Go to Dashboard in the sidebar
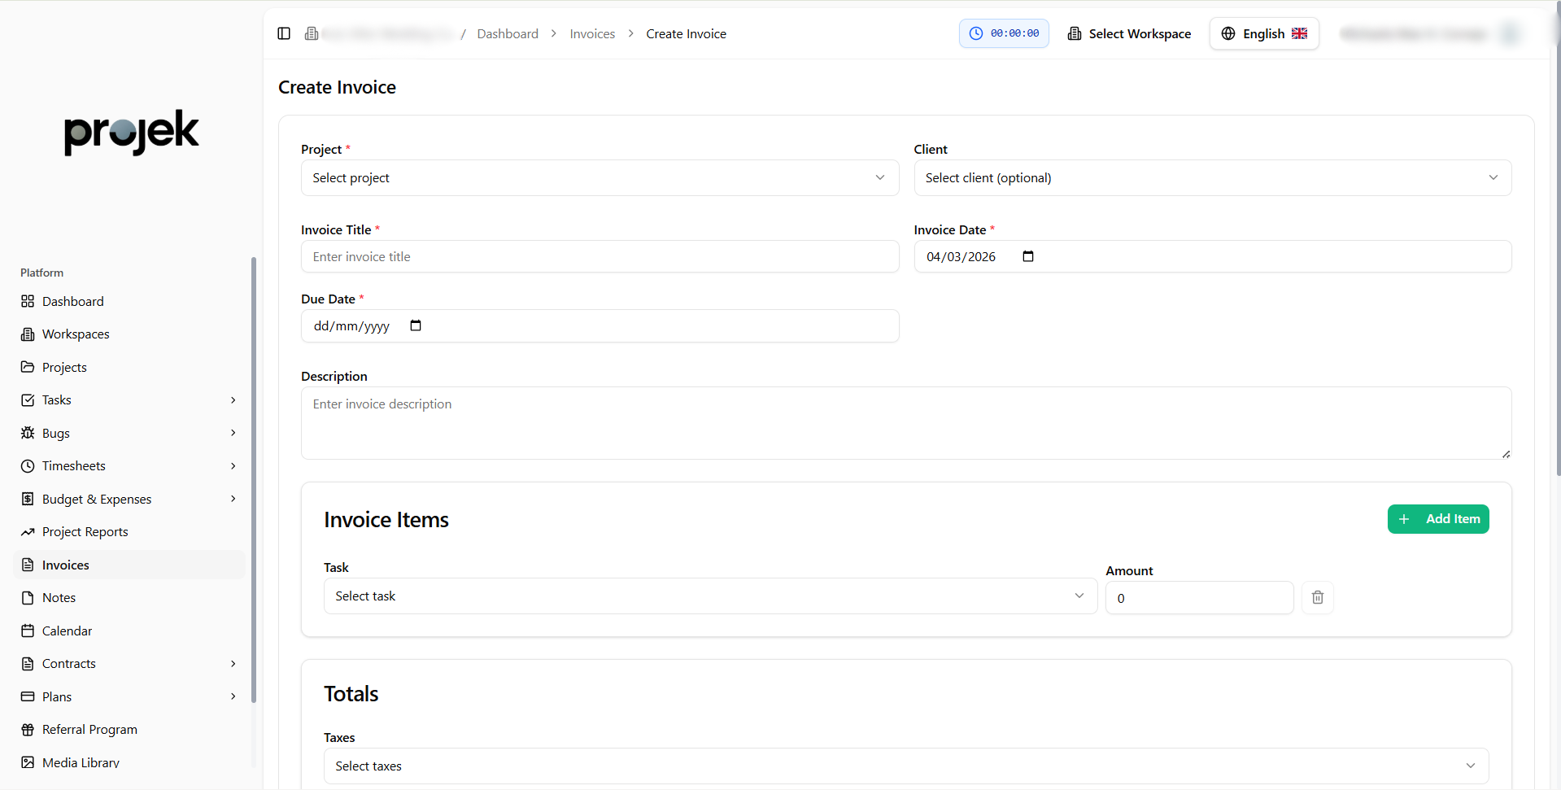 [72, 302]
